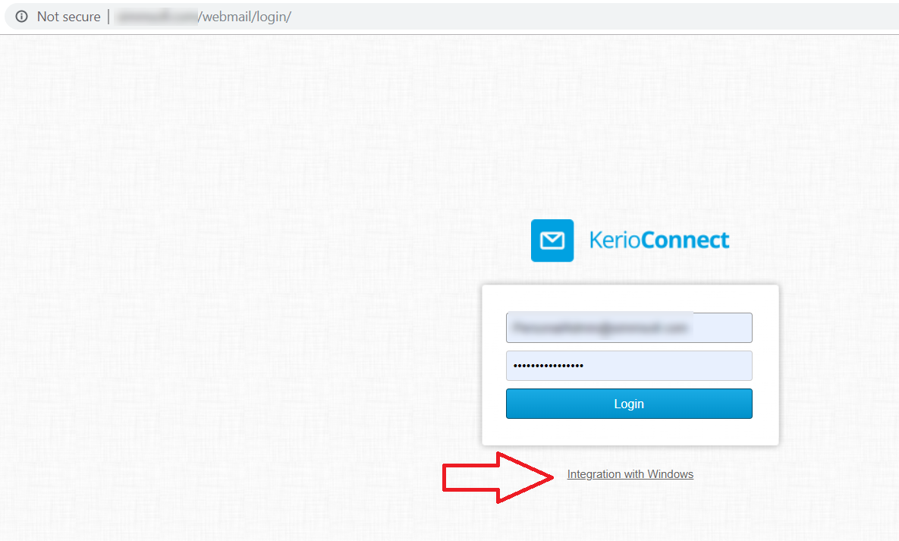
Task: Focus the email address input field
Action: [629, 328]
